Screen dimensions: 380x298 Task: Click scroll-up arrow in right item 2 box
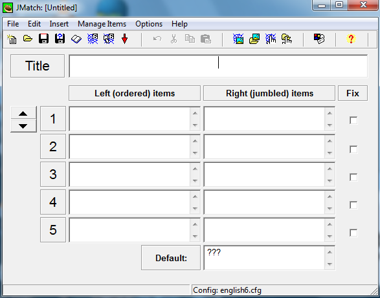330,141
